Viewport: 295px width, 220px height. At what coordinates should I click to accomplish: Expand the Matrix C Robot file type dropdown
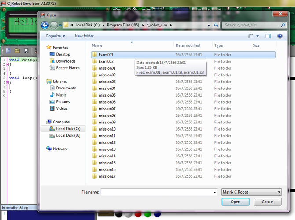(251, 192)
